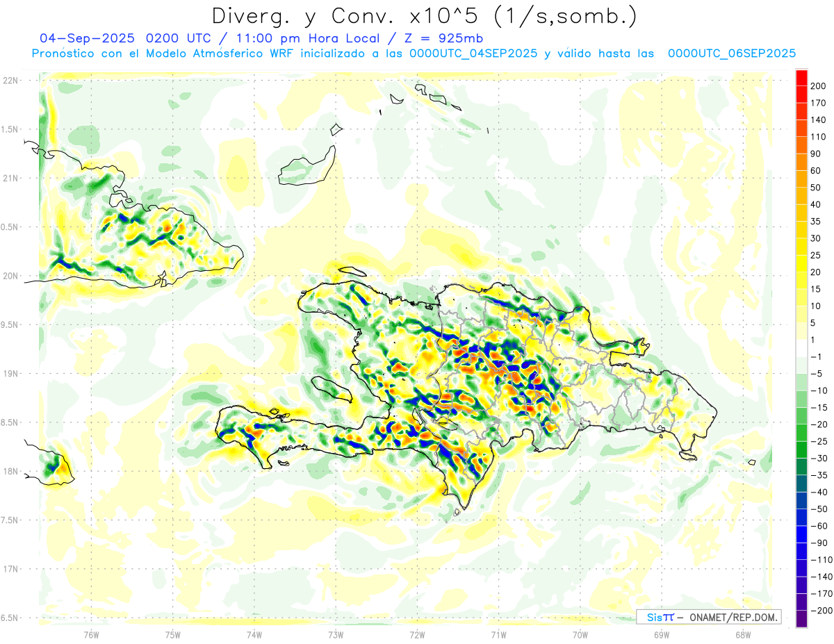Click the white swatch between 1 and -1
834x644 pixels.
click(x=802, y=348)
